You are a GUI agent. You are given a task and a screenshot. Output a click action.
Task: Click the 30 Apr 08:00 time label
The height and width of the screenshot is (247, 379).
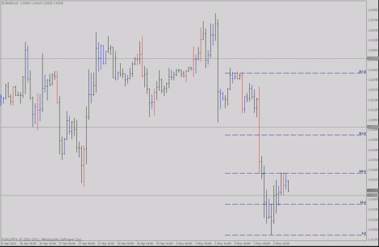145,243
